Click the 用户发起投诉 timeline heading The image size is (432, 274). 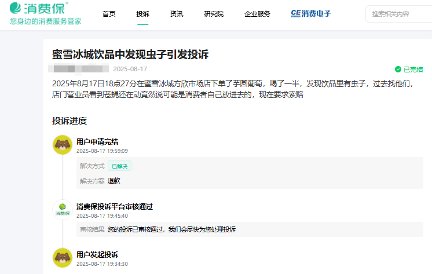tap(97, 255)
